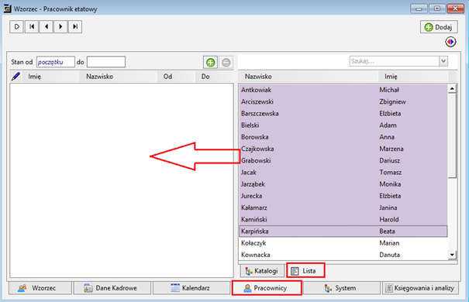Select the Grabowski row
Screen dimensions: 469x302
click(x=343, y=161)
